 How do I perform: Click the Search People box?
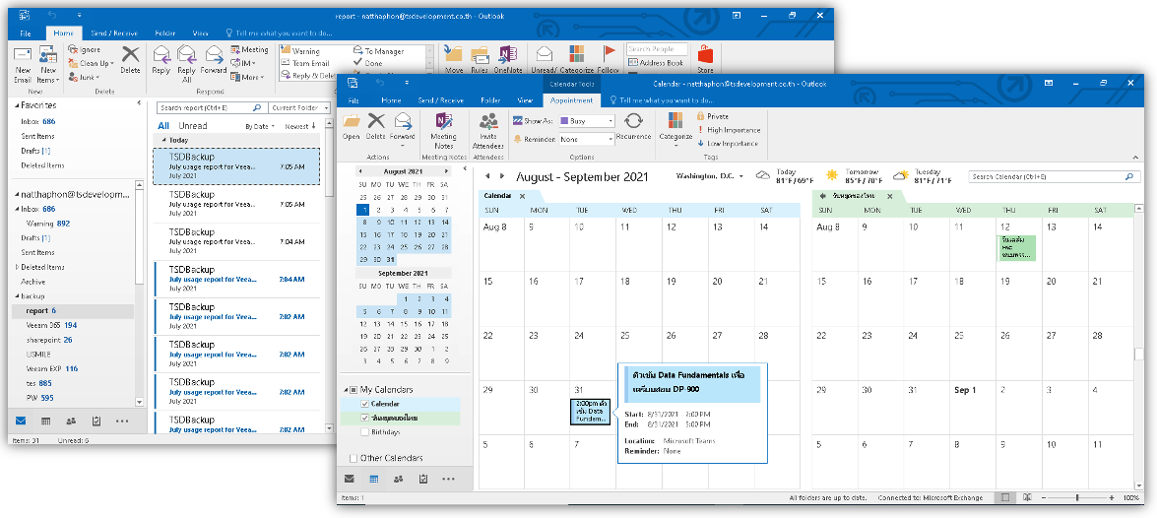coord(657,49)
